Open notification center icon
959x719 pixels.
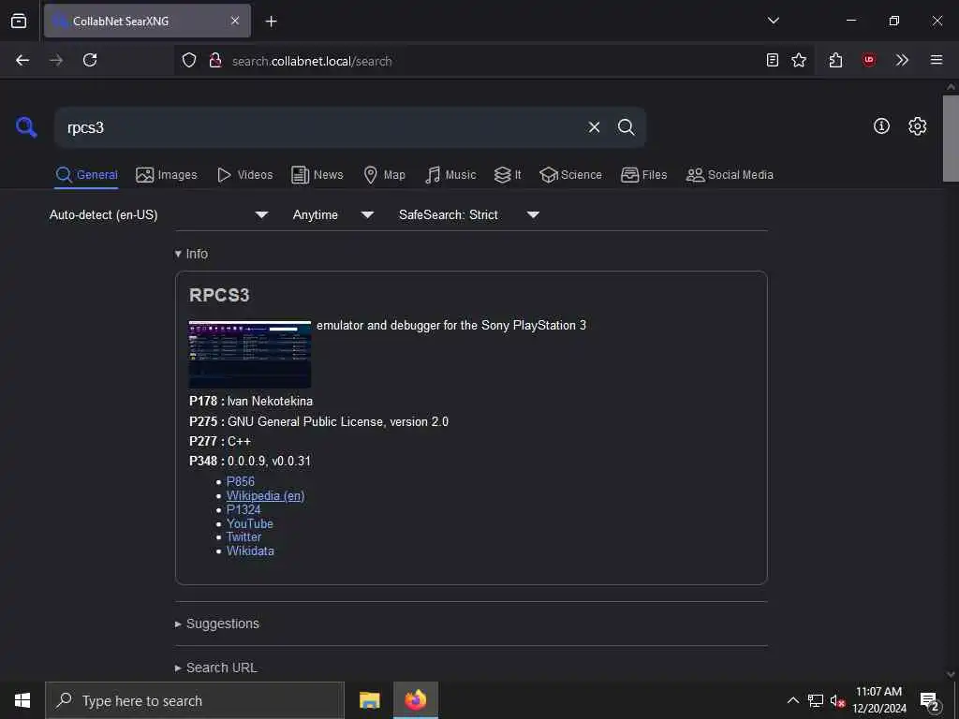930,701
